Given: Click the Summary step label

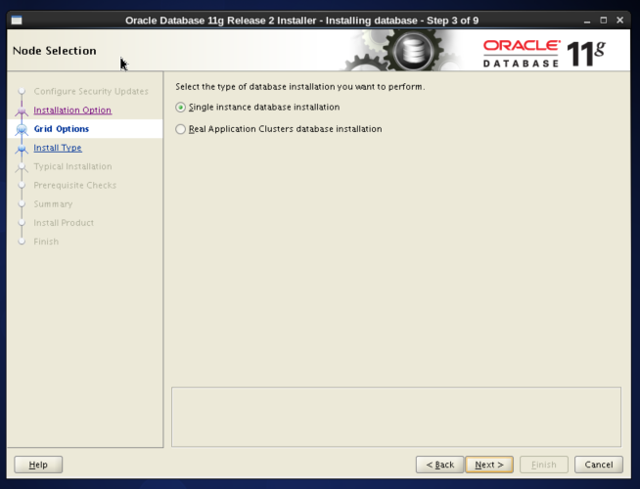Looking at the screenshot, I should (x=53, y=204).
